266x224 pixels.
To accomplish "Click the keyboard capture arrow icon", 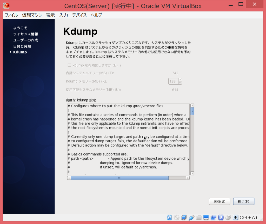I will click(x=235, y=218).
